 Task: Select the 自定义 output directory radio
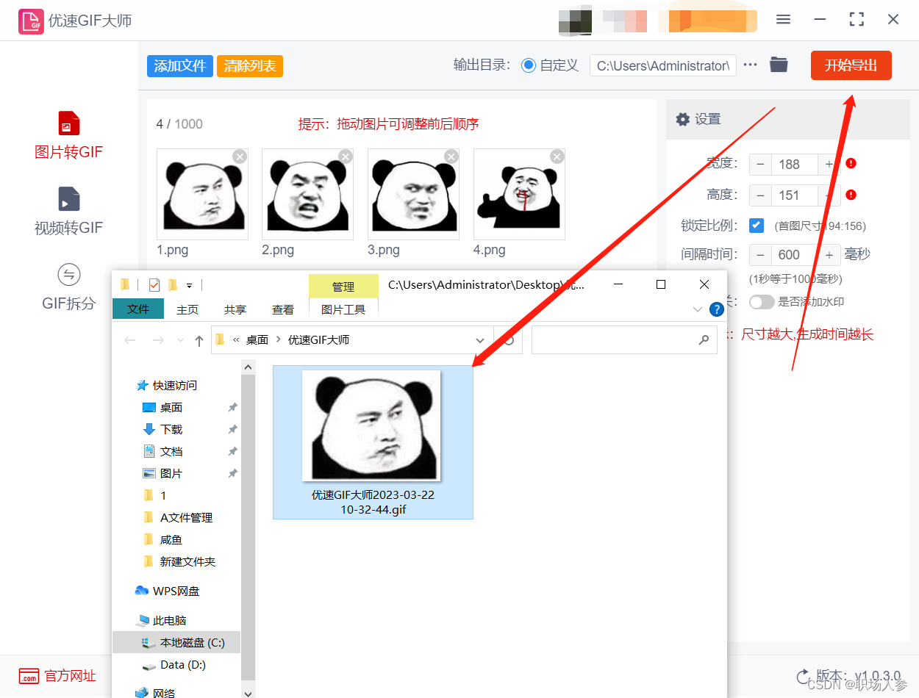(528, 65)
